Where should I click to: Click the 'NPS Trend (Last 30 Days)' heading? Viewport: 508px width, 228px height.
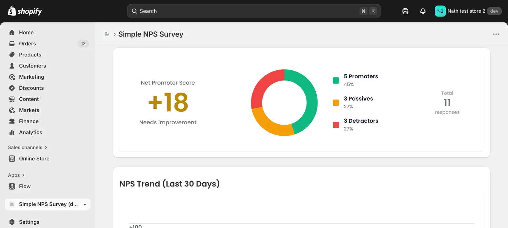[170, 184]
